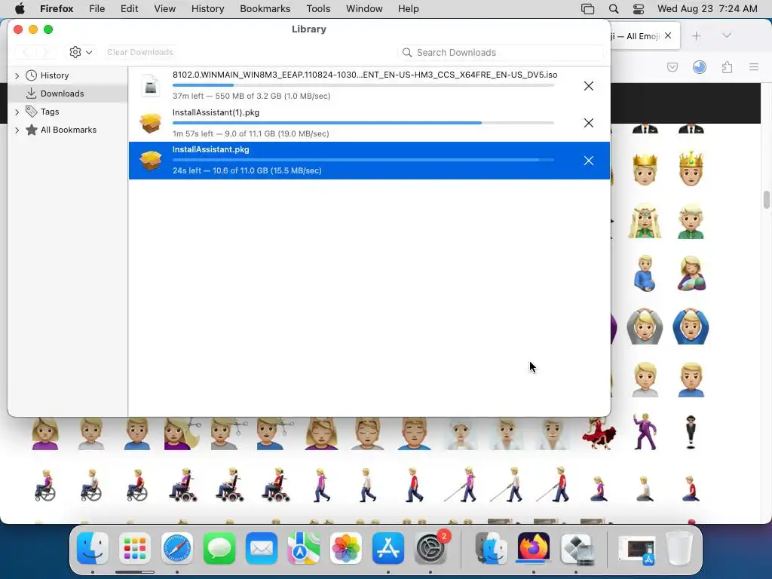Open the list all tabs dropdown
Image resolution: width=772 pixels, height=579 pixels.
(727, 35)
